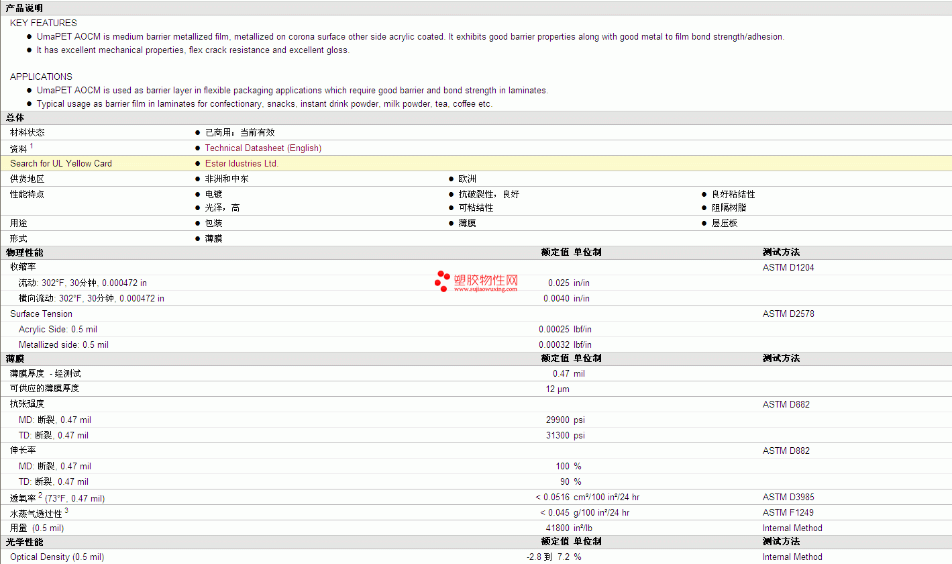Screen dimensions: 952x564
Task: Click the 供货地区 row label
Action: (28, 179)
